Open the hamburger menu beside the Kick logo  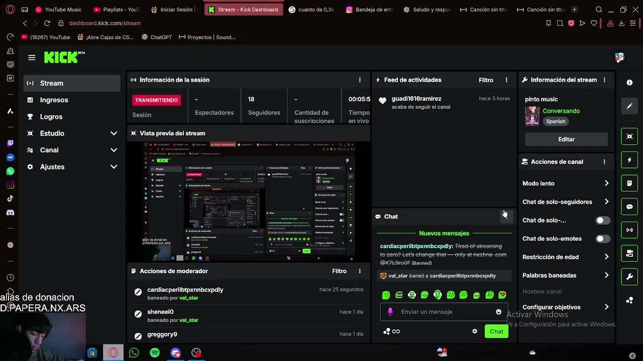coord(32,58)
